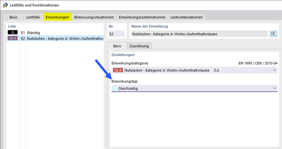Click the app icon in the title bar
282x149 pixels.
click(x=5, y=5)
